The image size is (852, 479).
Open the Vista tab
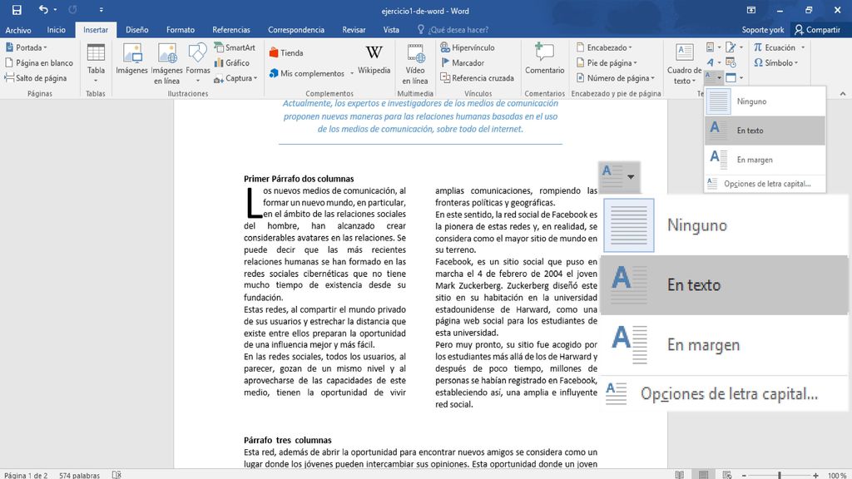pyautogui.click(x=391, y=30)
